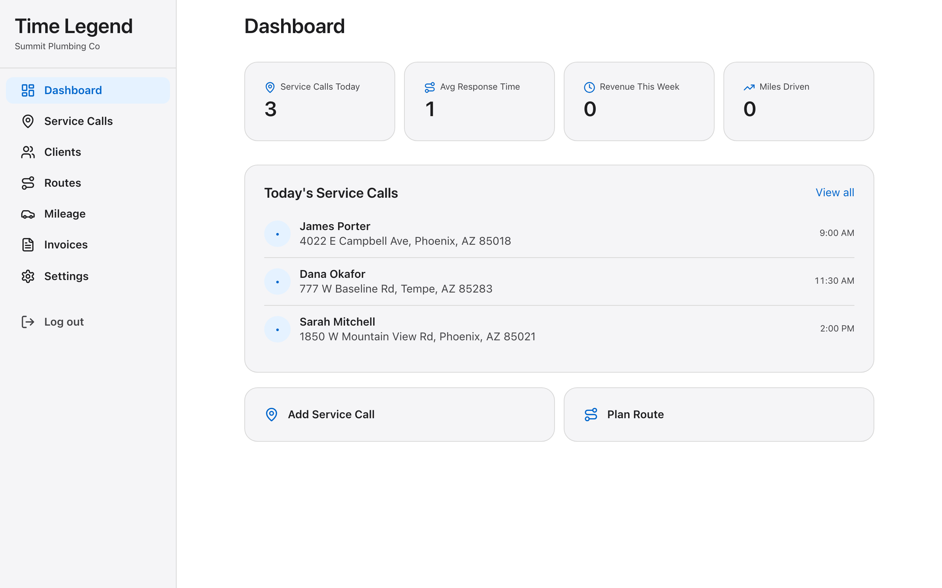
Task: Open the Dana Okafor service call
Action: click(559, 282)
